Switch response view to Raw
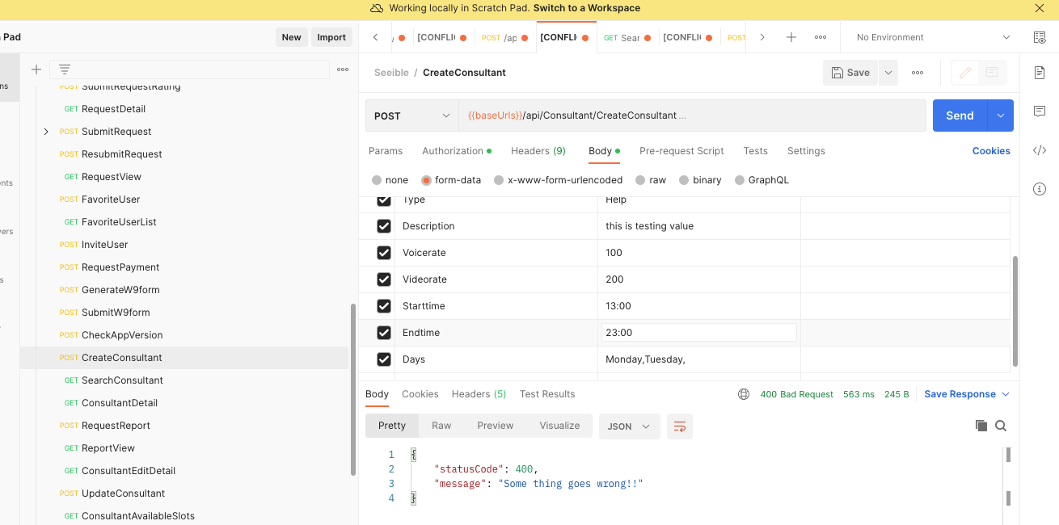 (x=441, y=426)
